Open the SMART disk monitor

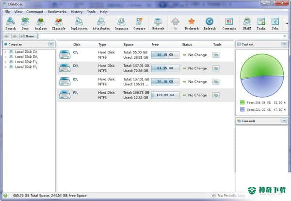pos(247,24)
